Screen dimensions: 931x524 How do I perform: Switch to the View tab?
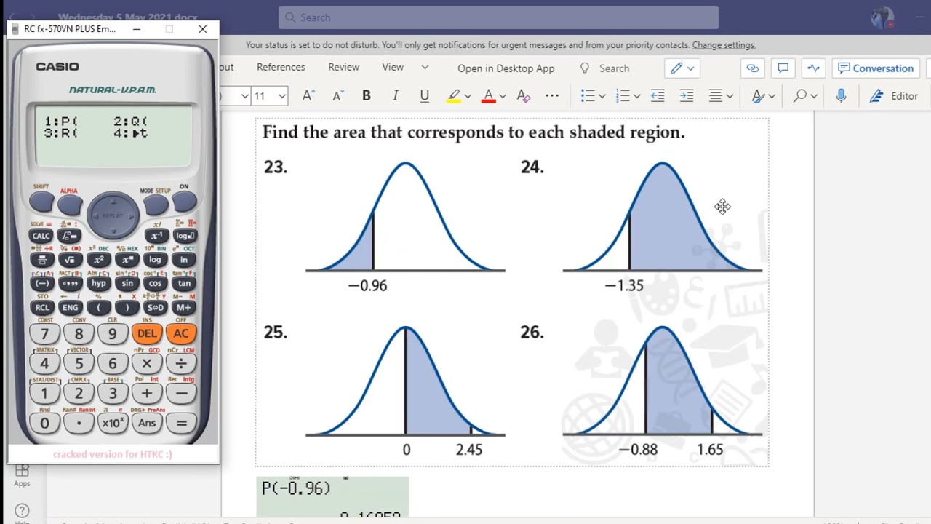(x=393, y=67)
